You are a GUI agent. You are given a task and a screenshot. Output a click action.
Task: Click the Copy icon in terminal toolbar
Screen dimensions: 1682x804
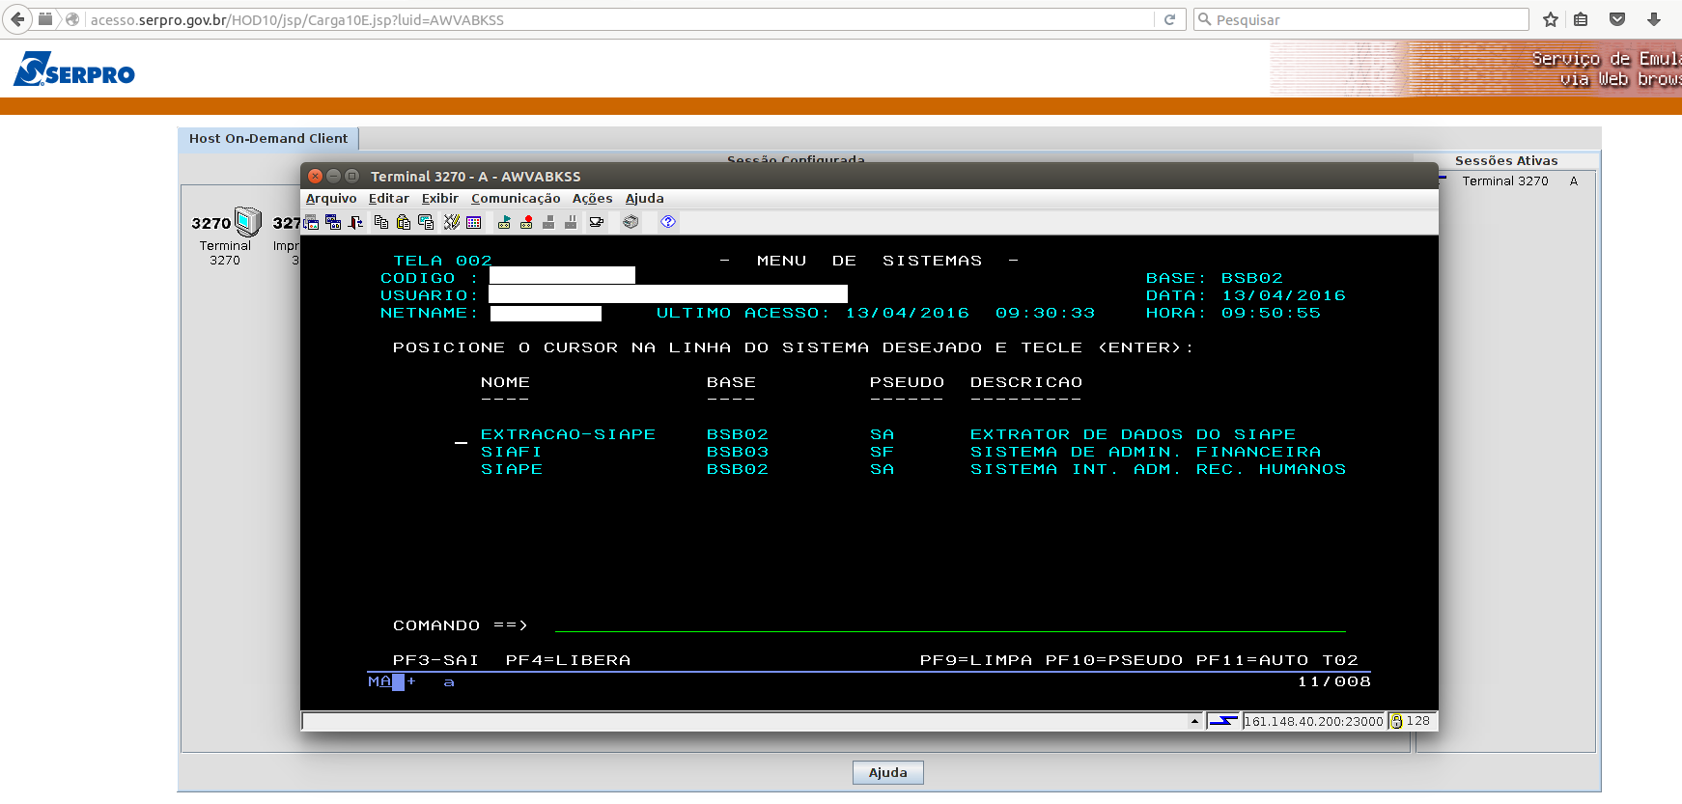click(x=381, y=222)
